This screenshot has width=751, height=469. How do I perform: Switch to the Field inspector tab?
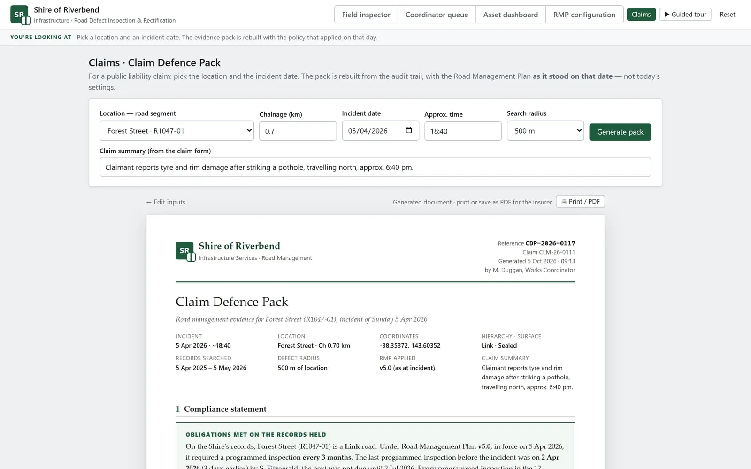(x=366, y=15)
